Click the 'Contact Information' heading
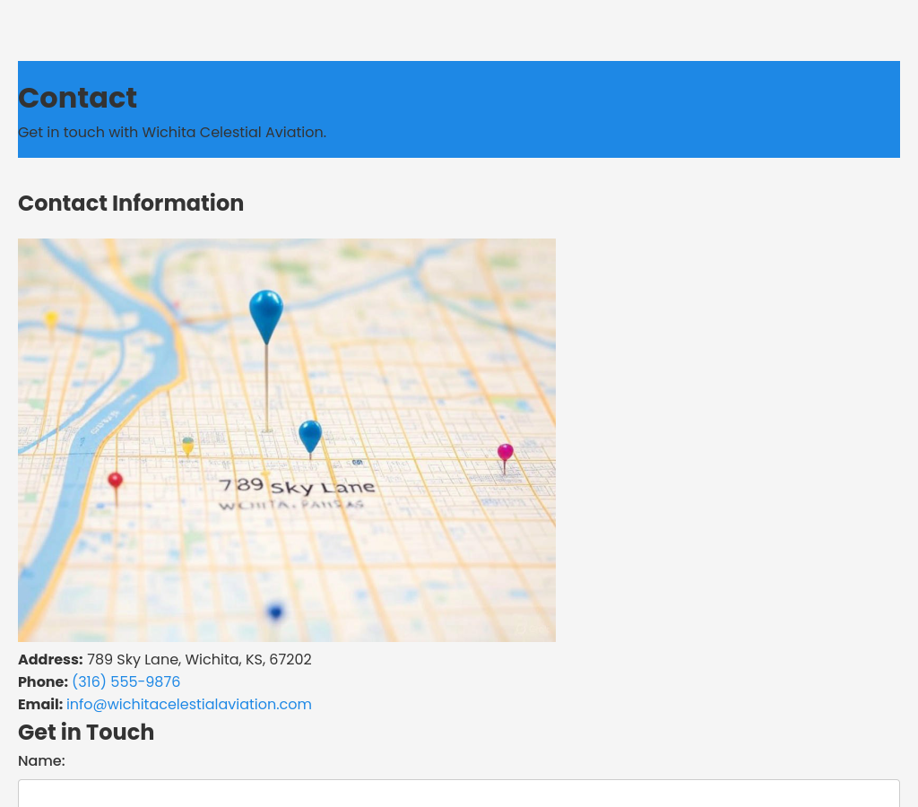Image resolution: width=918 pixels, height=807 pixels. click(131, 204)
